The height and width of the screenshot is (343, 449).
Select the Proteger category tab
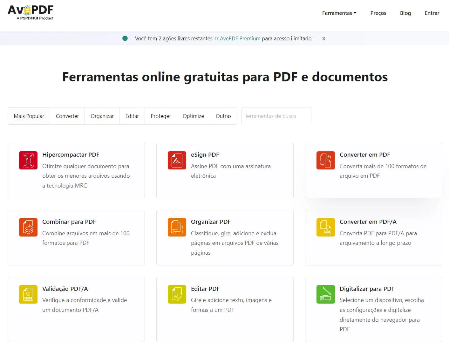(x=160, y=116)
